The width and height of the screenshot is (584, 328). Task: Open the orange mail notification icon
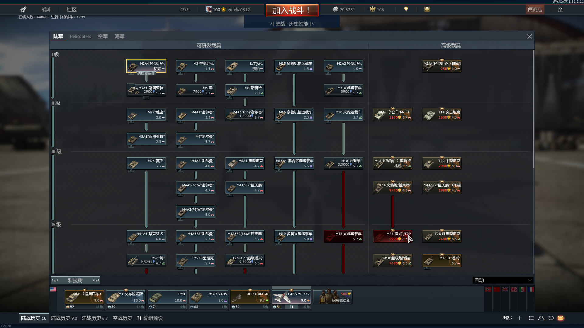[561, 318]
